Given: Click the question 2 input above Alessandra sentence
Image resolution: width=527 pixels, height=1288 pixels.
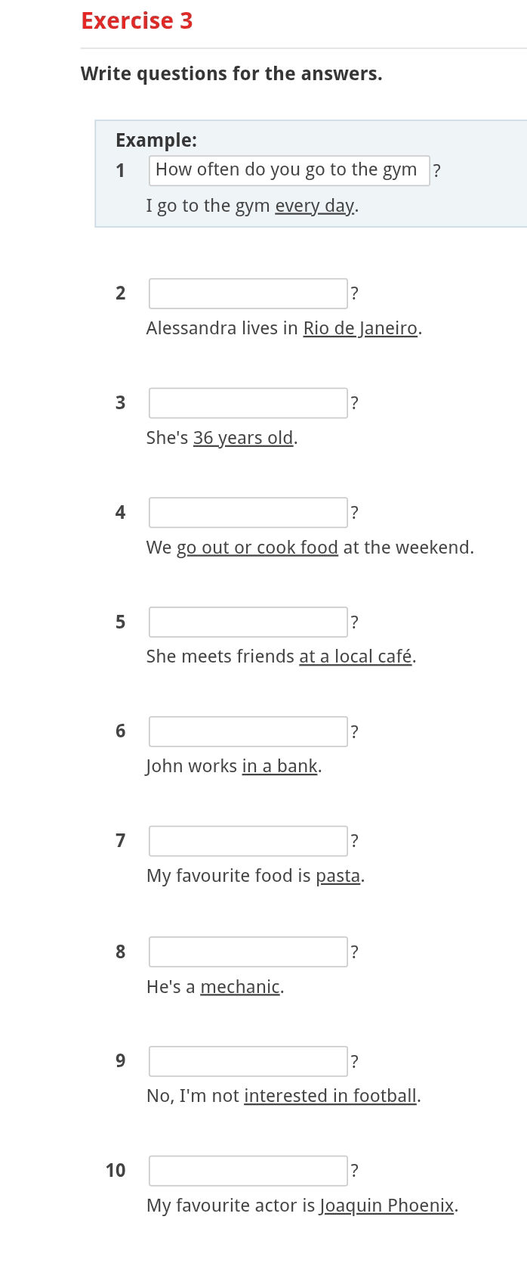Looking at the screenshot, I should click(x=248, y=293).
